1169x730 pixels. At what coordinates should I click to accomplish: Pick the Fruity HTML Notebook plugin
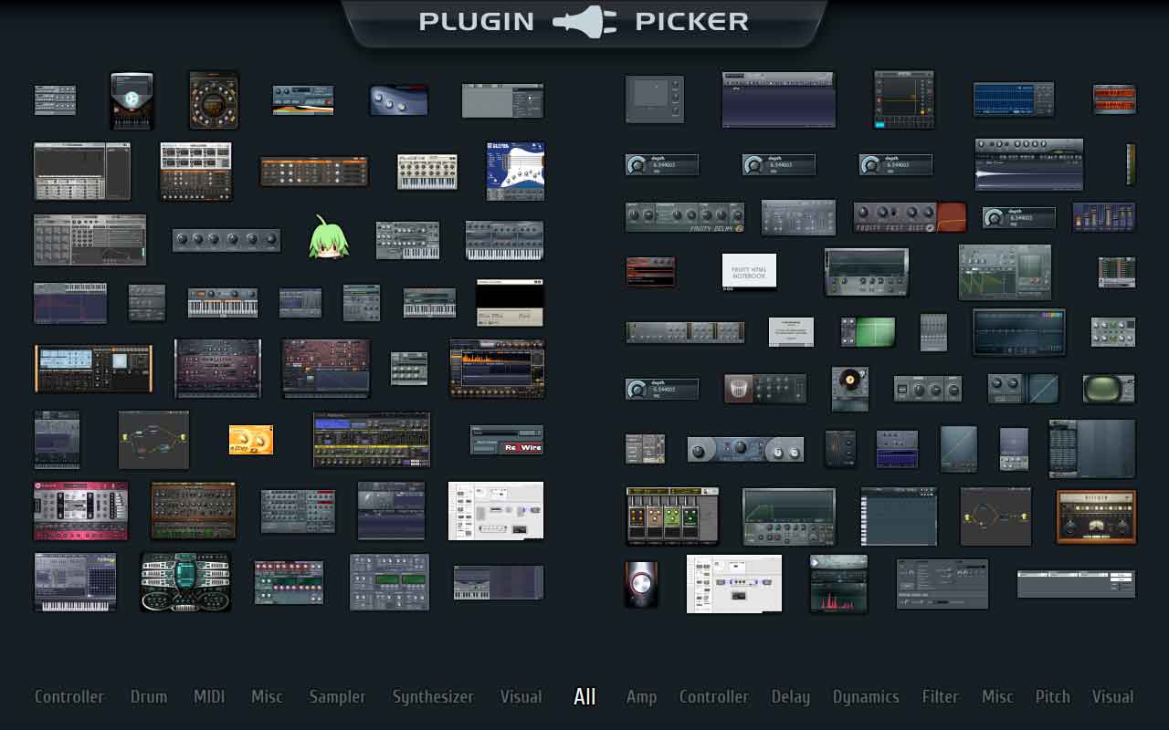749,271
